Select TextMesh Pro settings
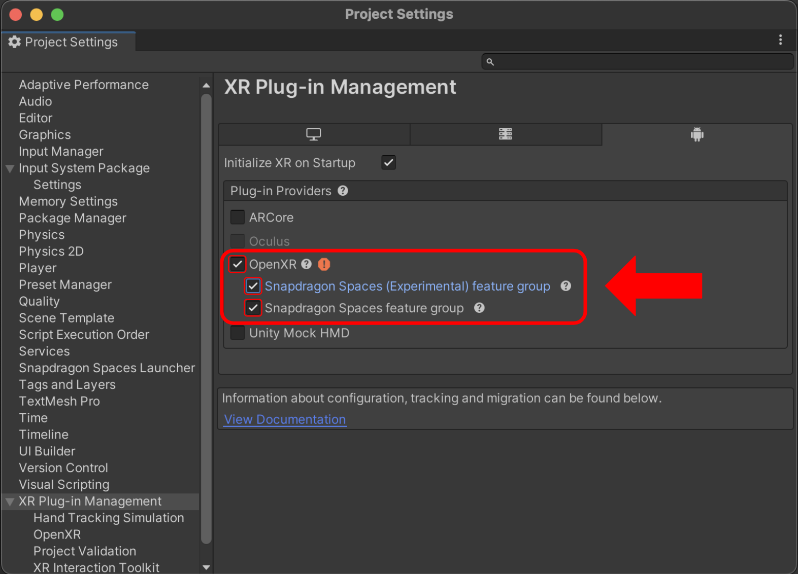This screenshot has width=798, height=574. click(x=59, y=401)
